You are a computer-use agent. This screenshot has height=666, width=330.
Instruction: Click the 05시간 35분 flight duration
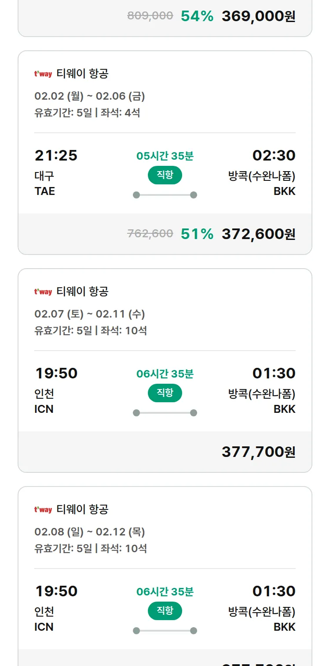[165, 156]
